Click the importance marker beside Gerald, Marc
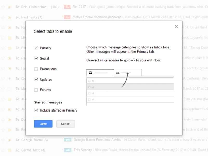Image resolution: width=208 pixels, height=156 pixels. [x=9, y=150]
